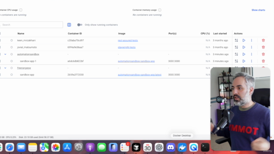Open more actions menu for sandbox-app-1
Screen dimensions: 274x154
point(251,61)
